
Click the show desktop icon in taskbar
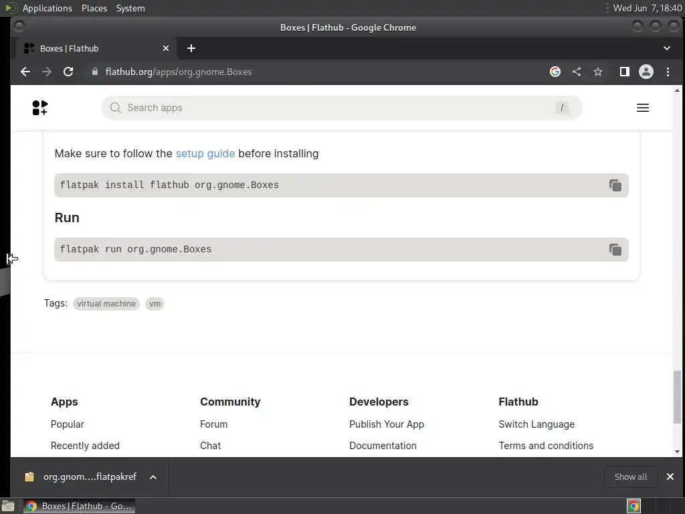[8, 506]
